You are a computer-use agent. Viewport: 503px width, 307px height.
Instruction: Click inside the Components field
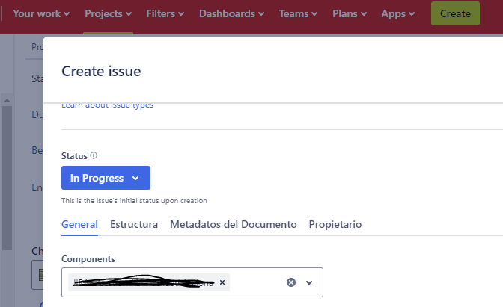click(192, 282)
